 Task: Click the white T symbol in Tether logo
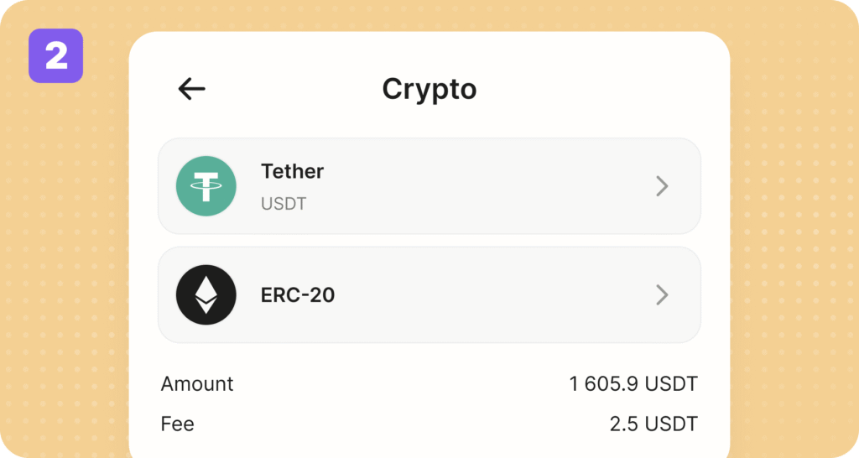point(206,185)
